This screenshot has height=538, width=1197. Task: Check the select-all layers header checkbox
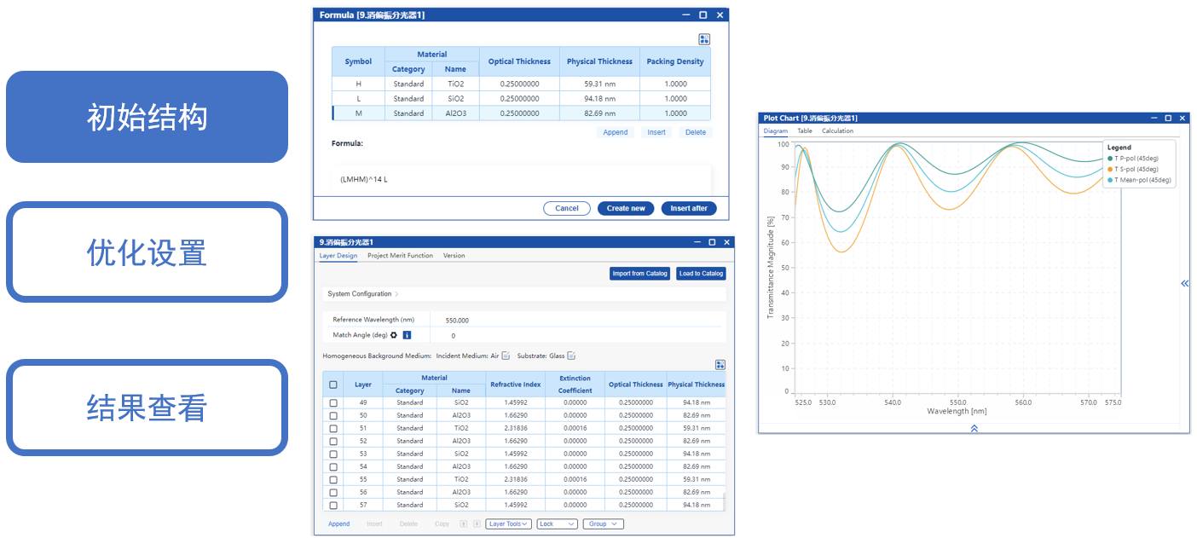coord(333,385)
